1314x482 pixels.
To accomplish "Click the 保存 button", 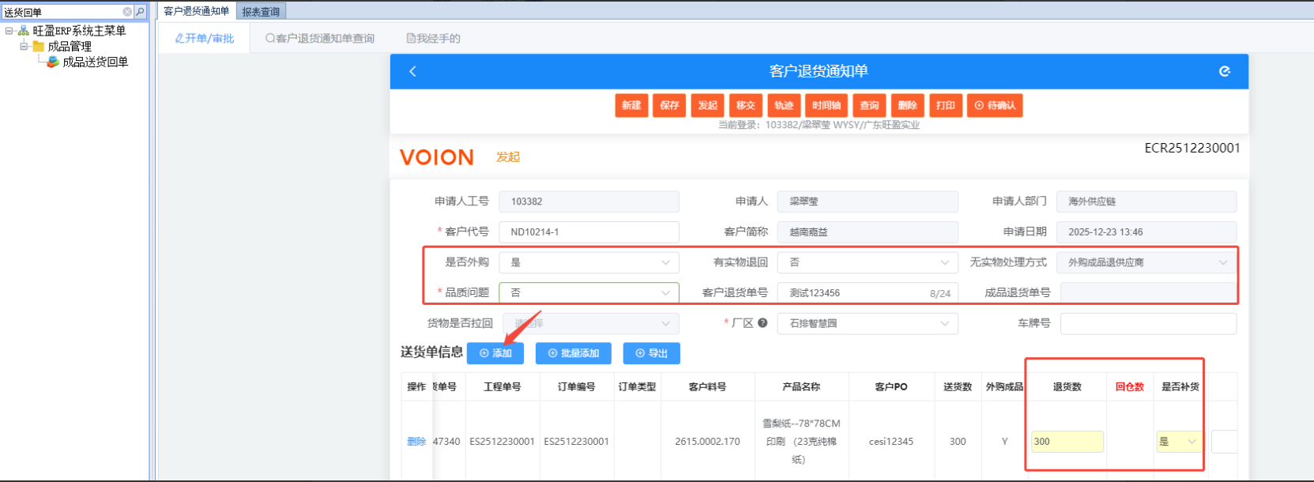I will pyautogui.click(x=669, y=105).
